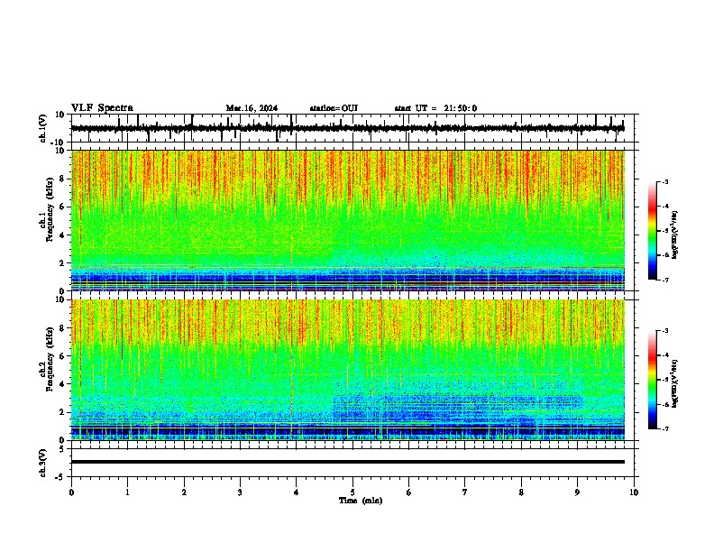714x552 pixels.
Task: Click the ch.2 Frequency (kHz) axis label
Action: [x=48, y=359]
